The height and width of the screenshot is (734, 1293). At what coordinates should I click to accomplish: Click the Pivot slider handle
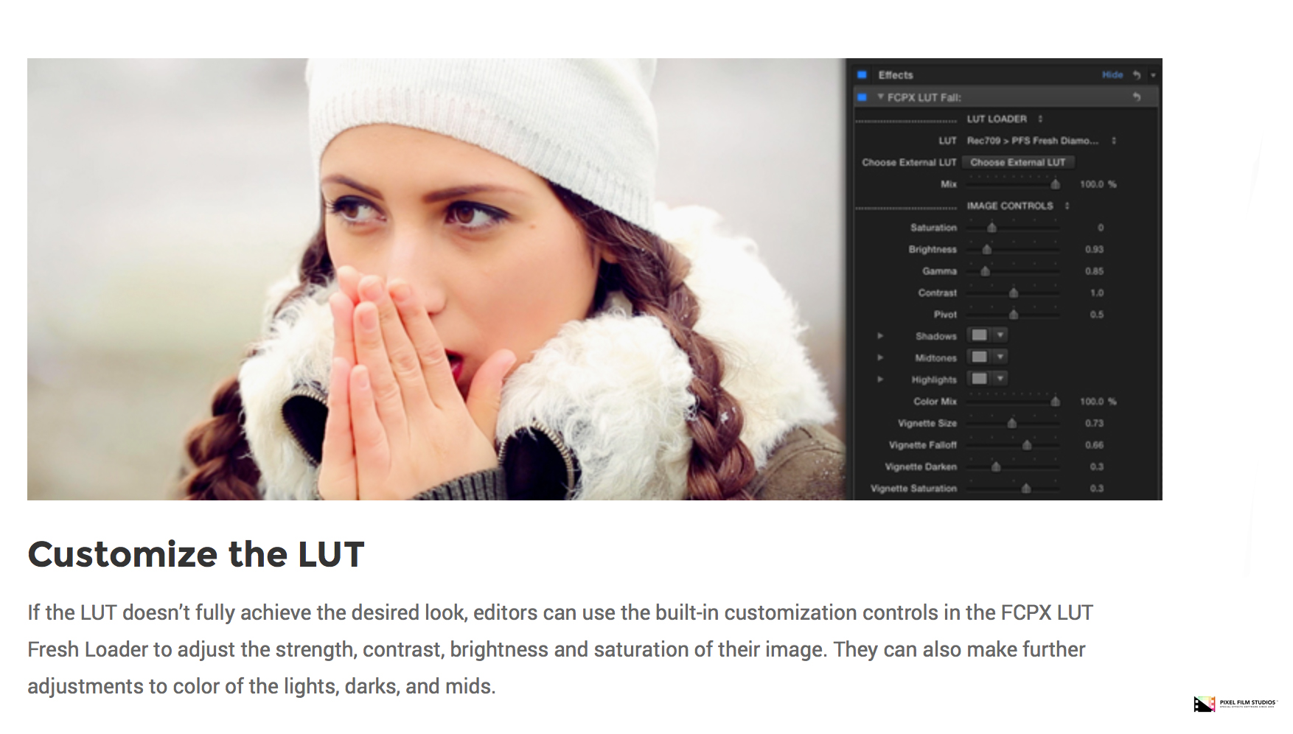1014,315
